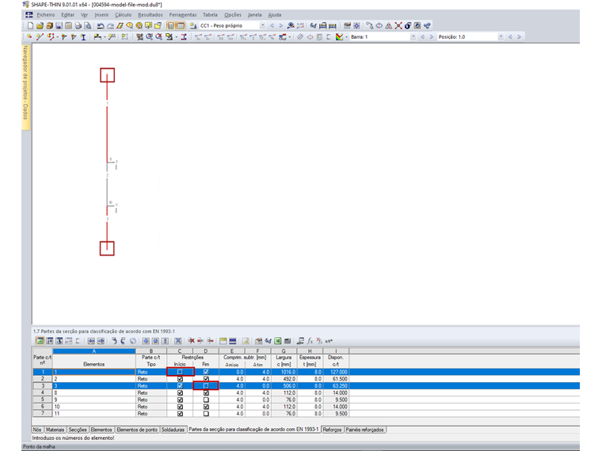Toggle Fim checkbox for part 1
The image size is (602, 451).
tap(206, 372)
